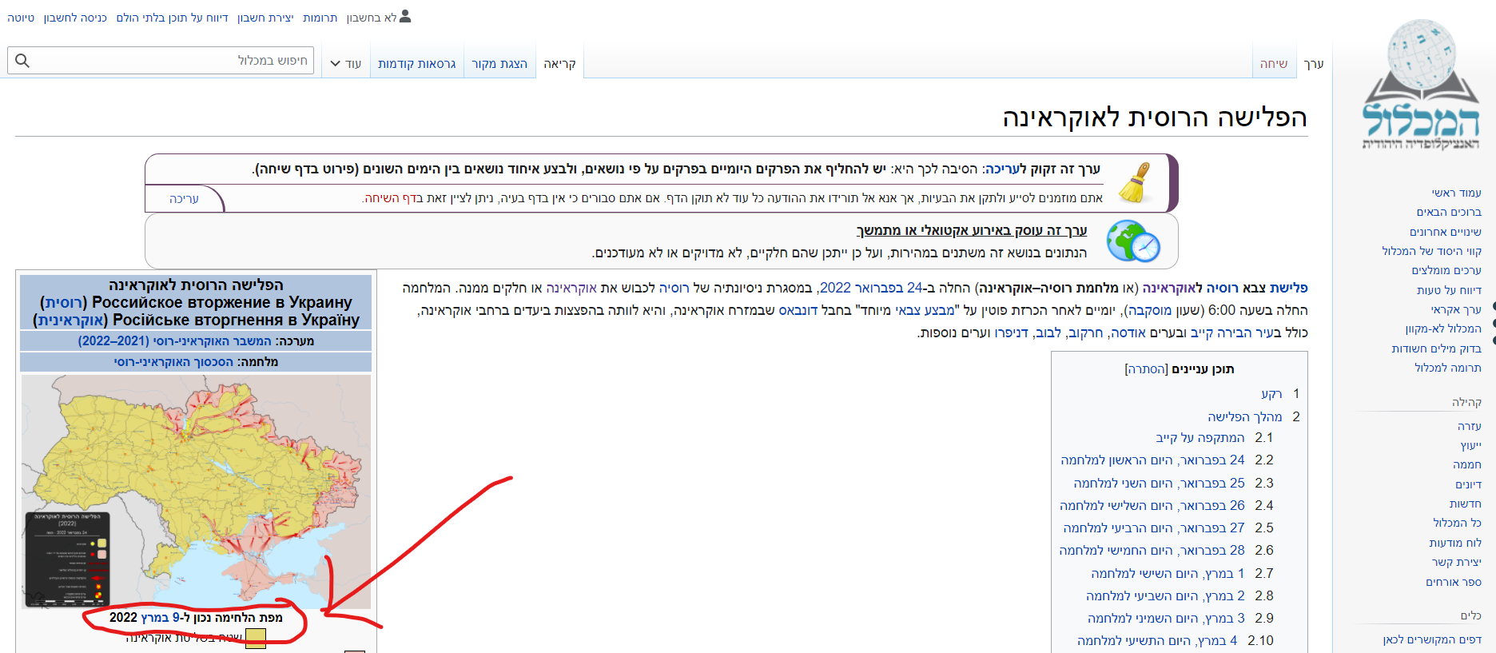
Task: Open contents entry רקע
Action: click(x=1271, y=394)
